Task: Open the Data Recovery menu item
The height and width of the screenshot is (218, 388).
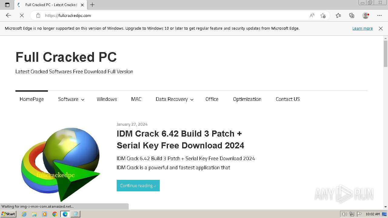Action: pyautogui.click(x=172, y=99)
